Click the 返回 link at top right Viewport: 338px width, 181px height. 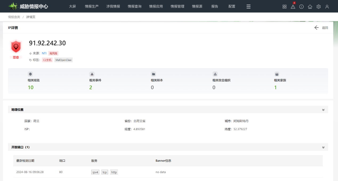click(325, 28)
